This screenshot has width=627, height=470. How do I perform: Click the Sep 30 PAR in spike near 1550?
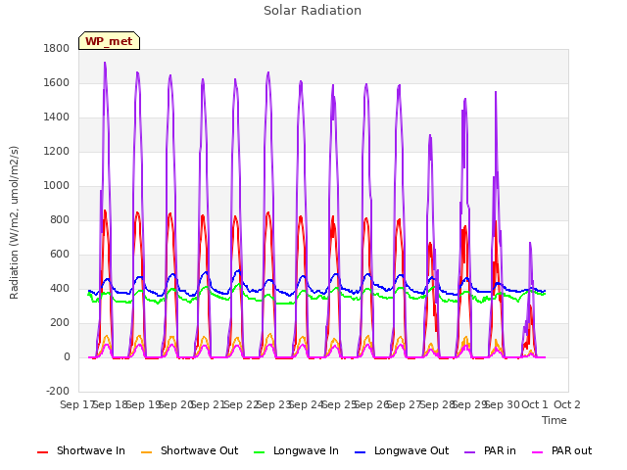[x=496, y=93]
